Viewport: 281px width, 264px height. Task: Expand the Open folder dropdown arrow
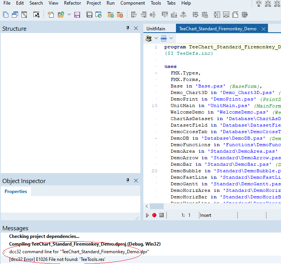[69, 14]
